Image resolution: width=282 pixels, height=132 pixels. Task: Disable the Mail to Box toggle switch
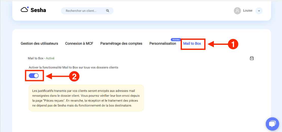(34, 76)
